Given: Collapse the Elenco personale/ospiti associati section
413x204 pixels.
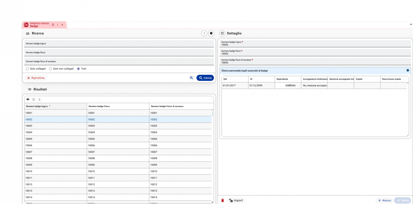Looking at the screenshot, I should pyautogui.click(x=408, y=70).
